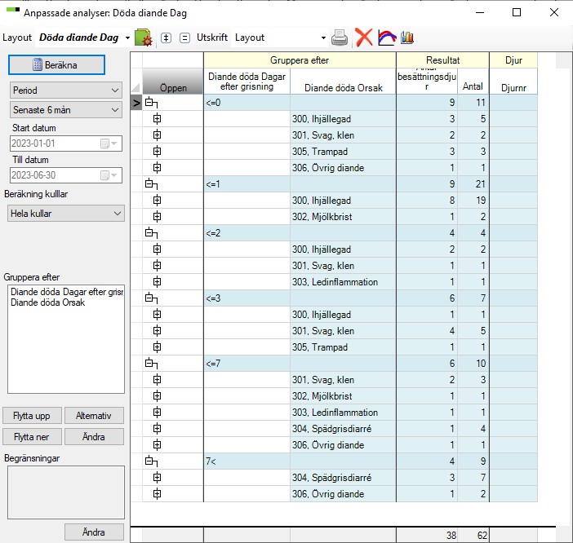Expand 306, Övrig diande under 7<
This screenshot has height=543, width=573.
pyautogui.click(x=158, y=494)
